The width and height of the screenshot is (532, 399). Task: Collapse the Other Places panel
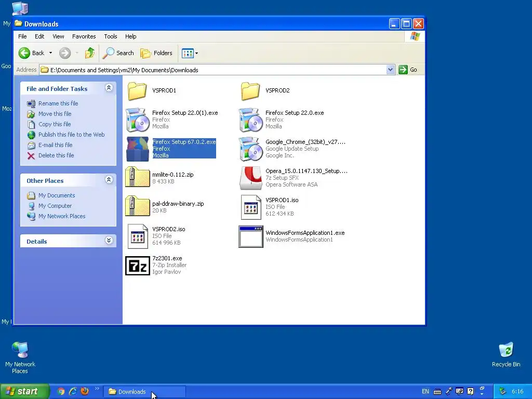(109, 180)
